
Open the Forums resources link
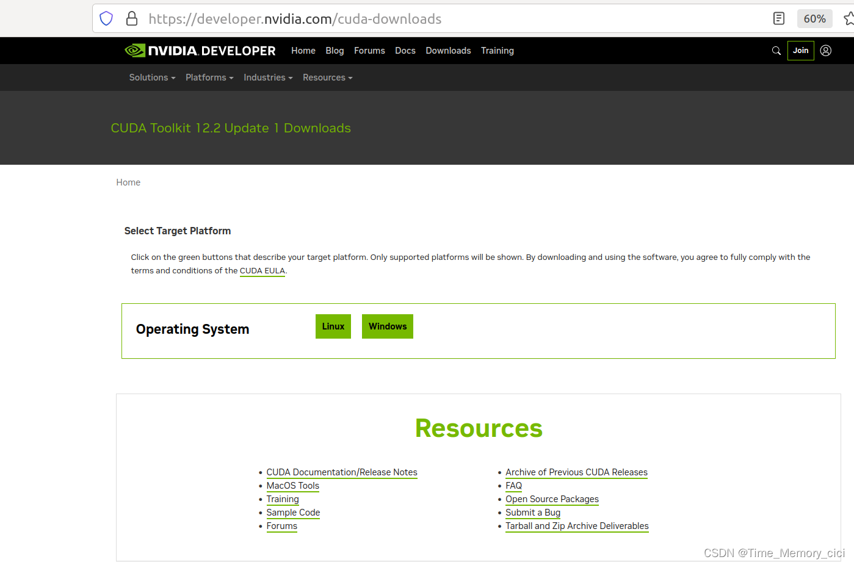point(282,526)
